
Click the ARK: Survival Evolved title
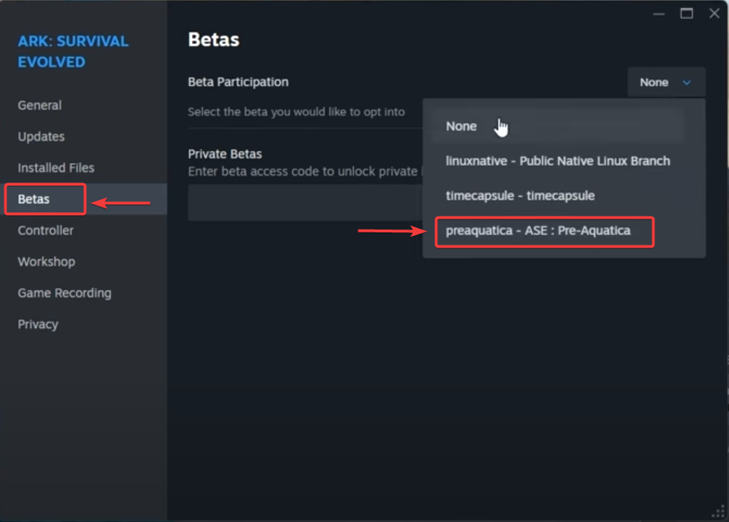(x=73, y=51)
